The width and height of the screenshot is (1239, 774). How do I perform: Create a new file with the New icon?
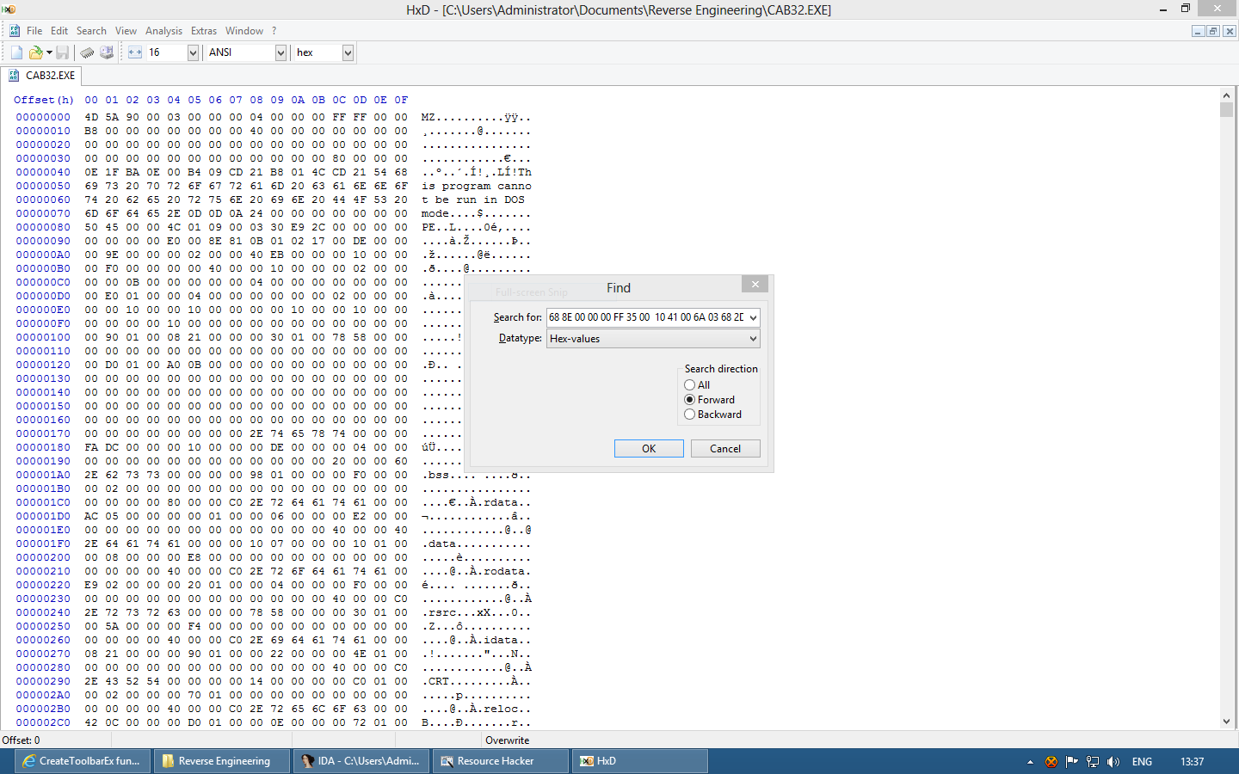point(16,52)
